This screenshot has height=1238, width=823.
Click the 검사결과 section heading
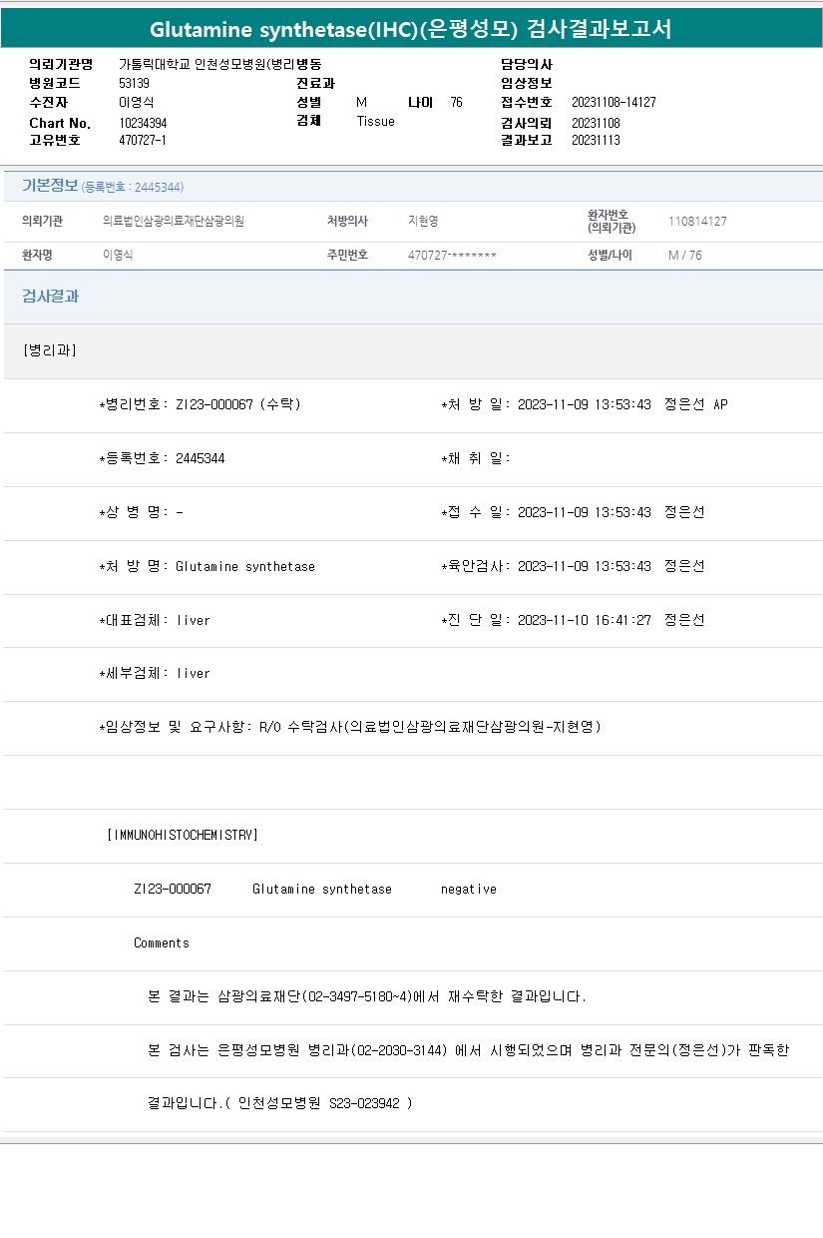pos(50,297)
